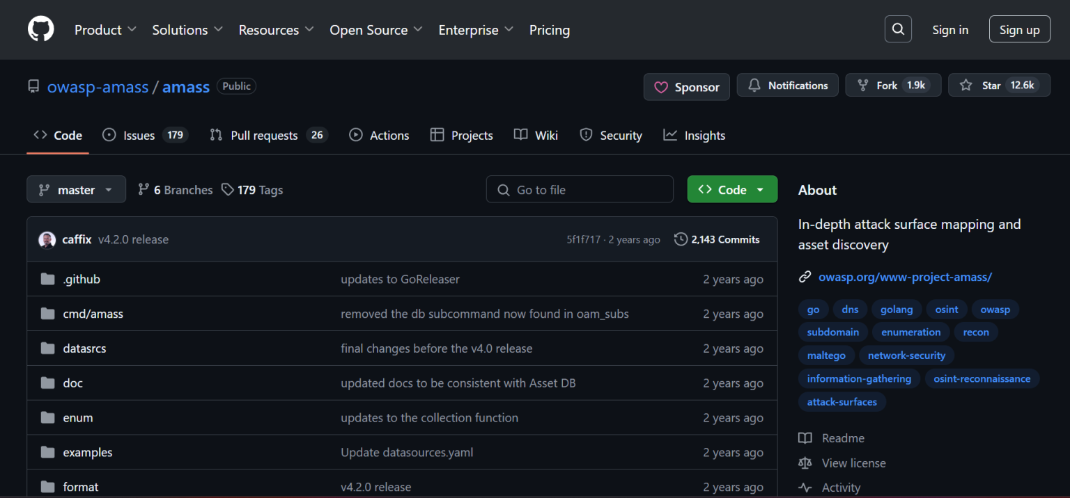The image size is (1070, 498).
Task: Open repository Notifications bell
Action: point(787,85)
